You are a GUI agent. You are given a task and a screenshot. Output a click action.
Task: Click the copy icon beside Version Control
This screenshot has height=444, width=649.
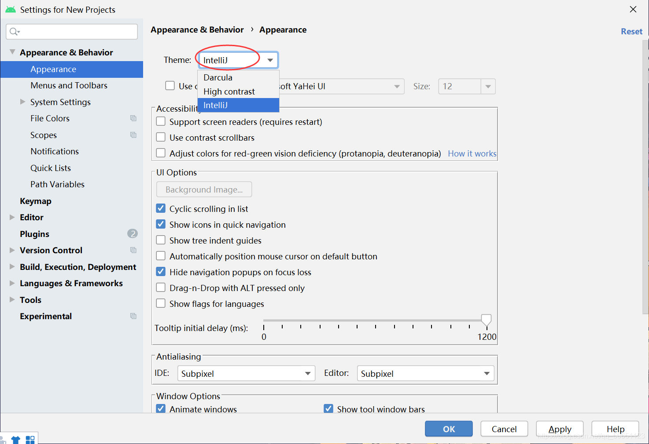133,250
